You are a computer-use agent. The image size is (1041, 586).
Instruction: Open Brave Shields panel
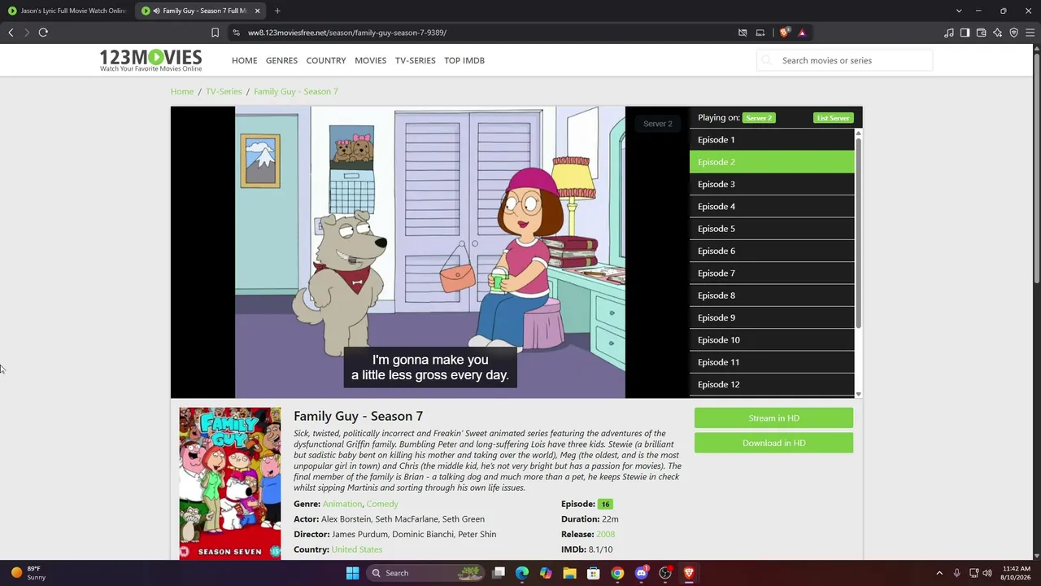784,33
